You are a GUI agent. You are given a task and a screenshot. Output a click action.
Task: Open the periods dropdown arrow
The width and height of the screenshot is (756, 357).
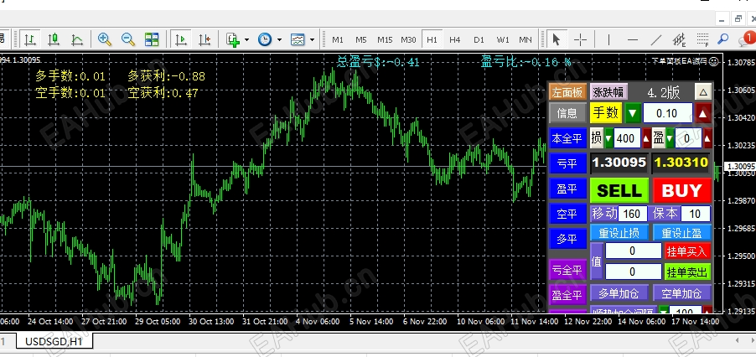(x=279, y=39)
